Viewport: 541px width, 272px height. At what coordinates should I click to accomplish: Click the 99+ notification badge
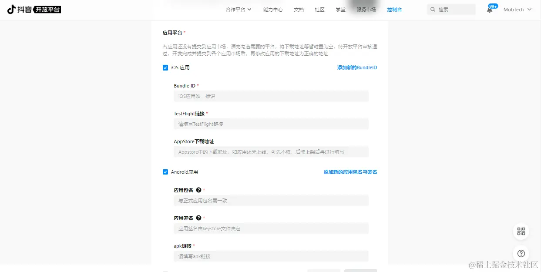point(493,6)
